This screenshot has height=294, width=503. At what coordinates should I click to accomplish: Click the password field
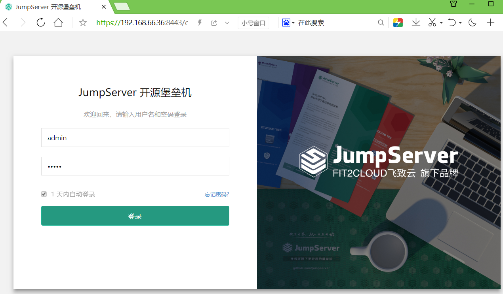tap(135, 166)
